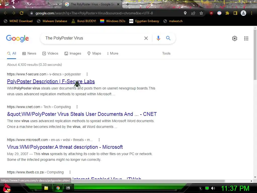257x193 pixels.
Task: Open the Malware Database bookmark
Action: coord(52,21)
